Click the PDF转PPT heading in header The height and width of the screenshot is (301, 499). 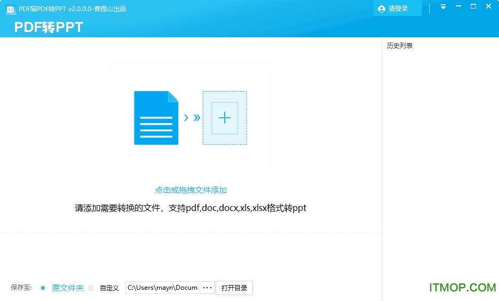pos(49,27)
